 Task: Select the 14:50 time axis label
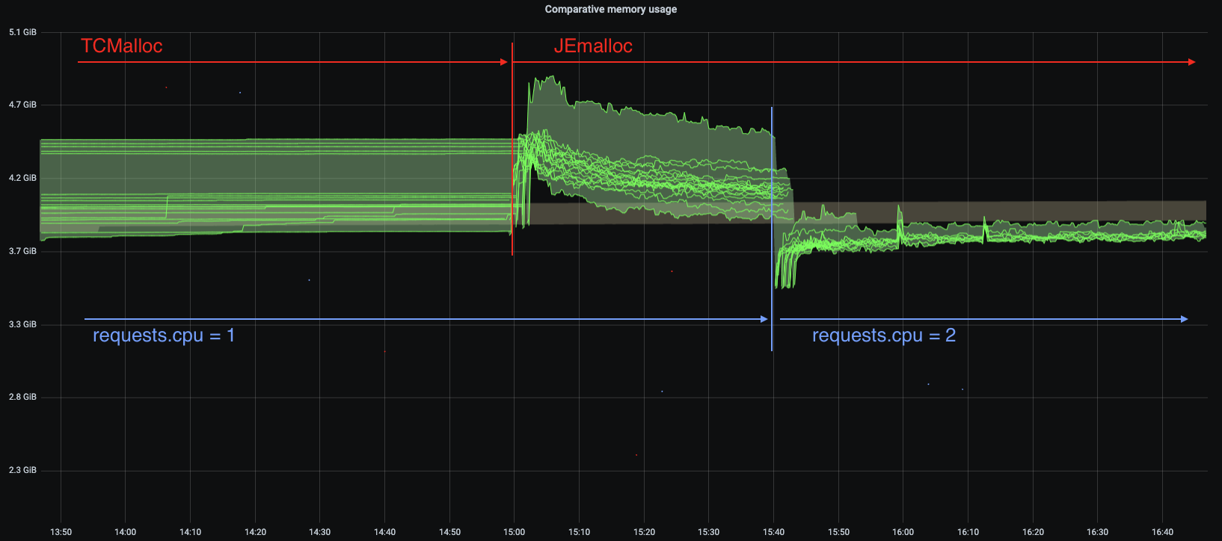pyautogui.click(x=450, y=532)
